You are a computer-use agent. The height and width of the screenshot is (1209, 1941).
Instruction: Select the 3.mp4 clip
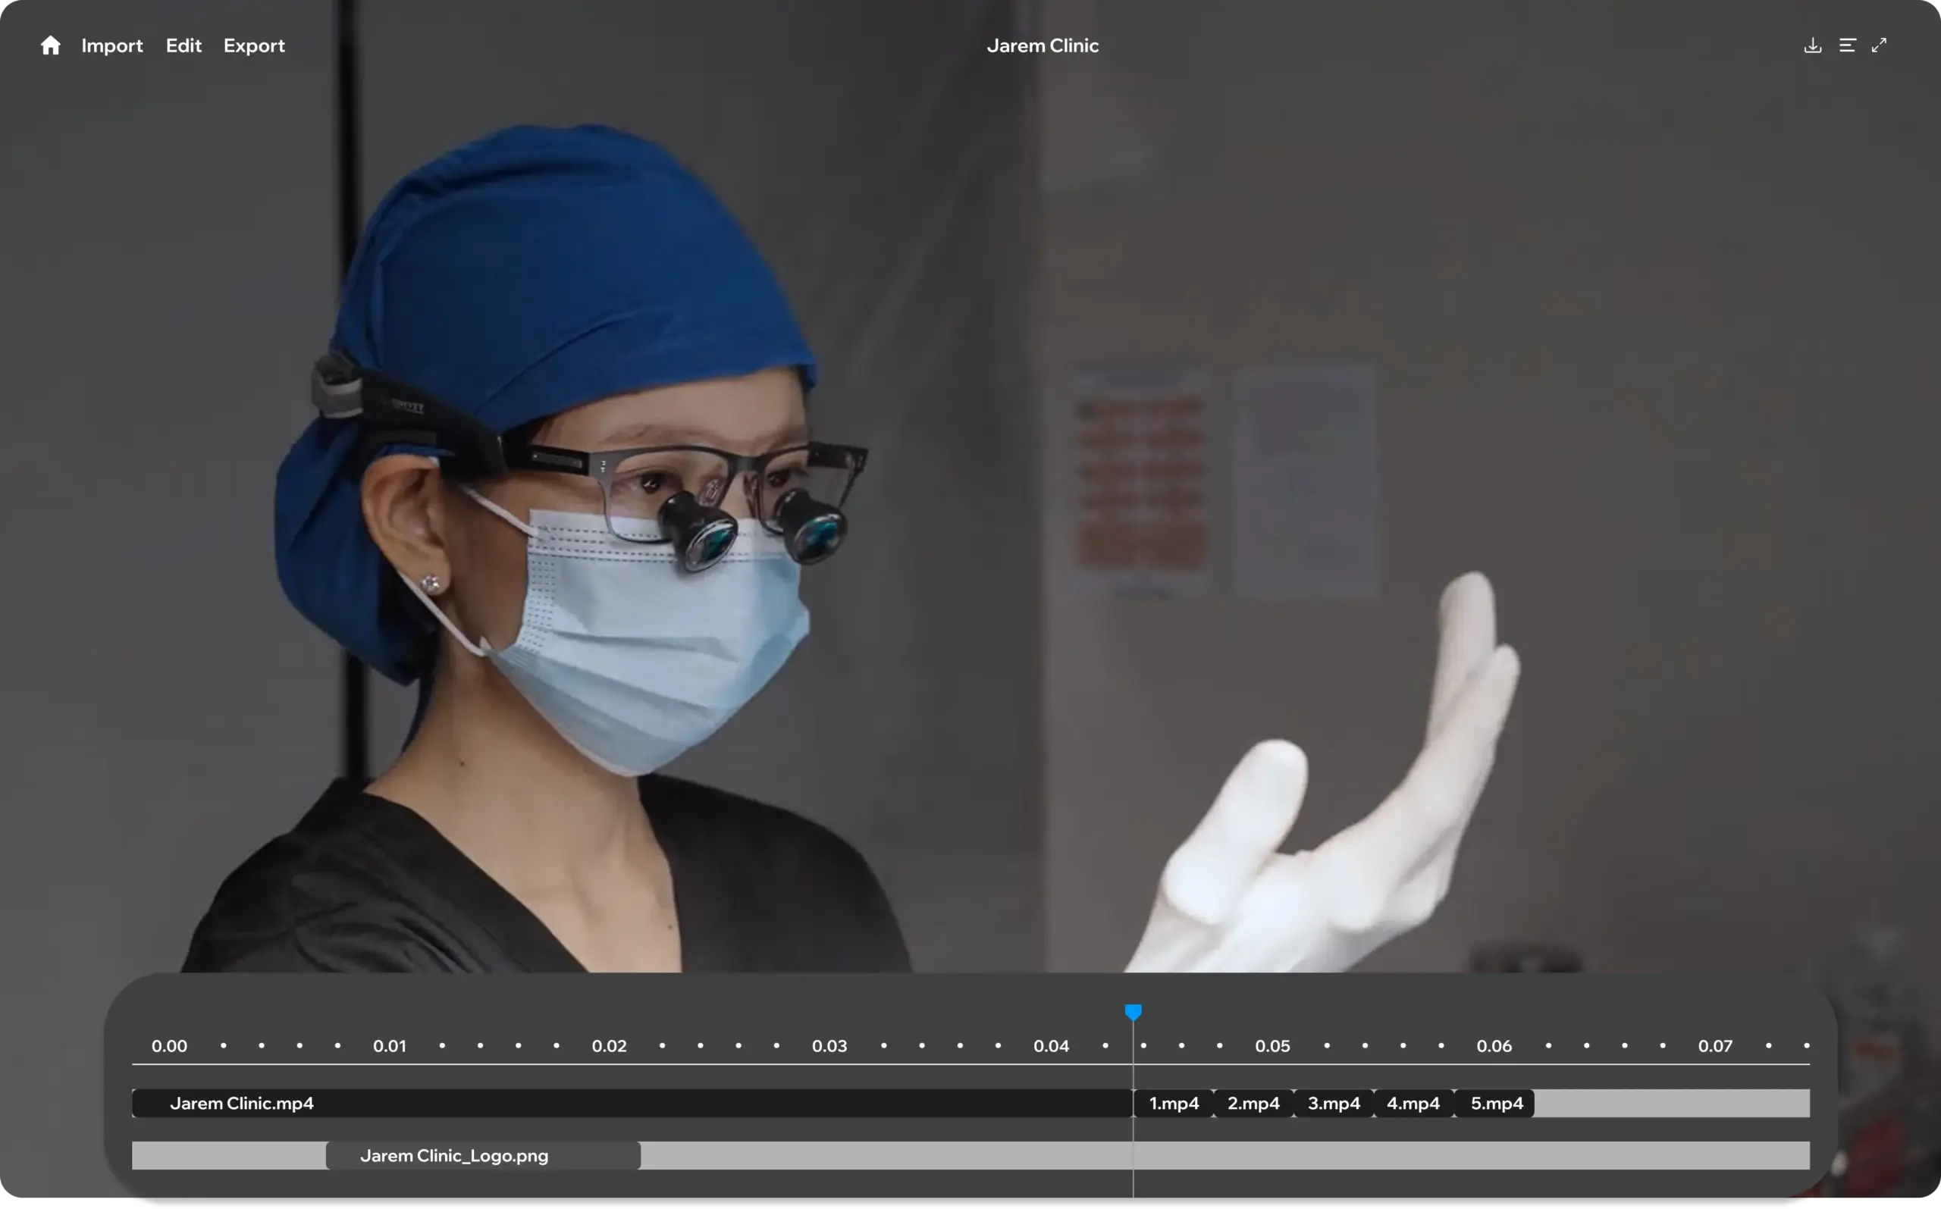click(x=1333, y=1104)
